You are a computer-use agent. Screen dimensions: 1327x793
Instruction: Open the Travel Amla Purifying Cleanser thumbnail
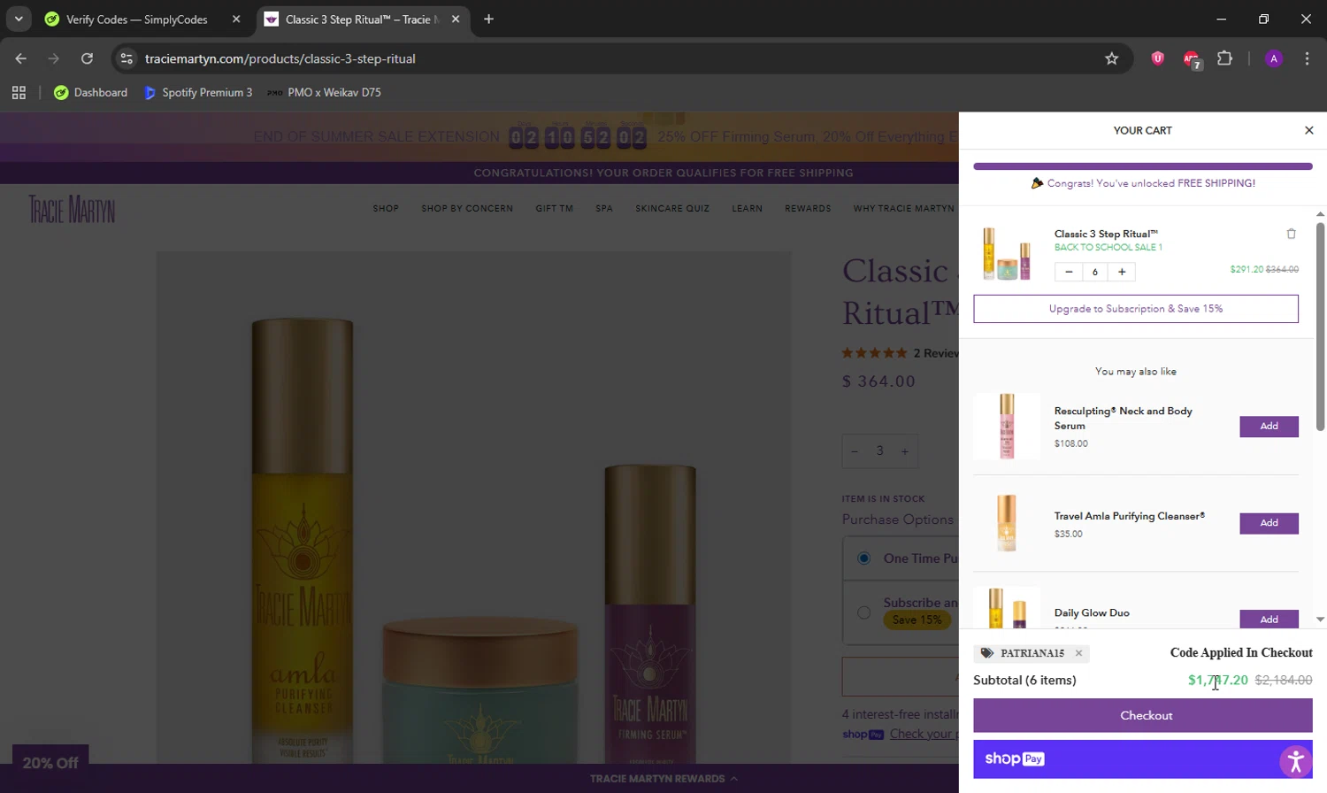click(x=1007, y=523)
